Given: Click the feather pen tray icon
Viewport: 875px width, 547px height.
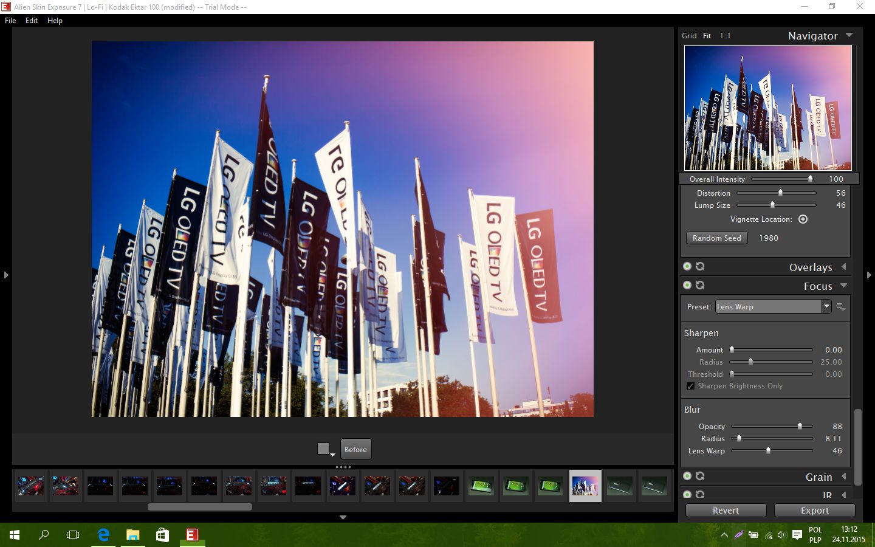Looking at the screenshot, I should coord(738,535).
